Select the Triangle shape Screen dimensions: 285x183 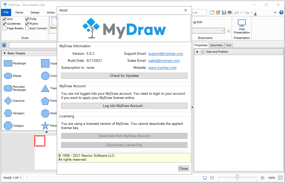pos(45,88)
